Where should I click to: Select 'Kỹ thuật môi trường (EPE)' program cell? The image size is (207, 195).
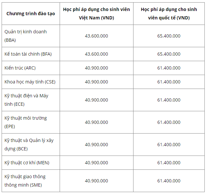click(x=31, y=122)
